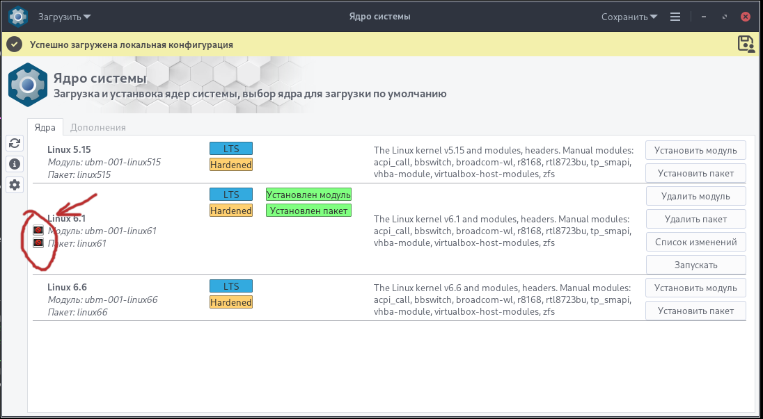The height and width of the screenshot is (419, 763).
Task: Click the gear settings icon in the sidebar
Action: click(x=14, y=185)
